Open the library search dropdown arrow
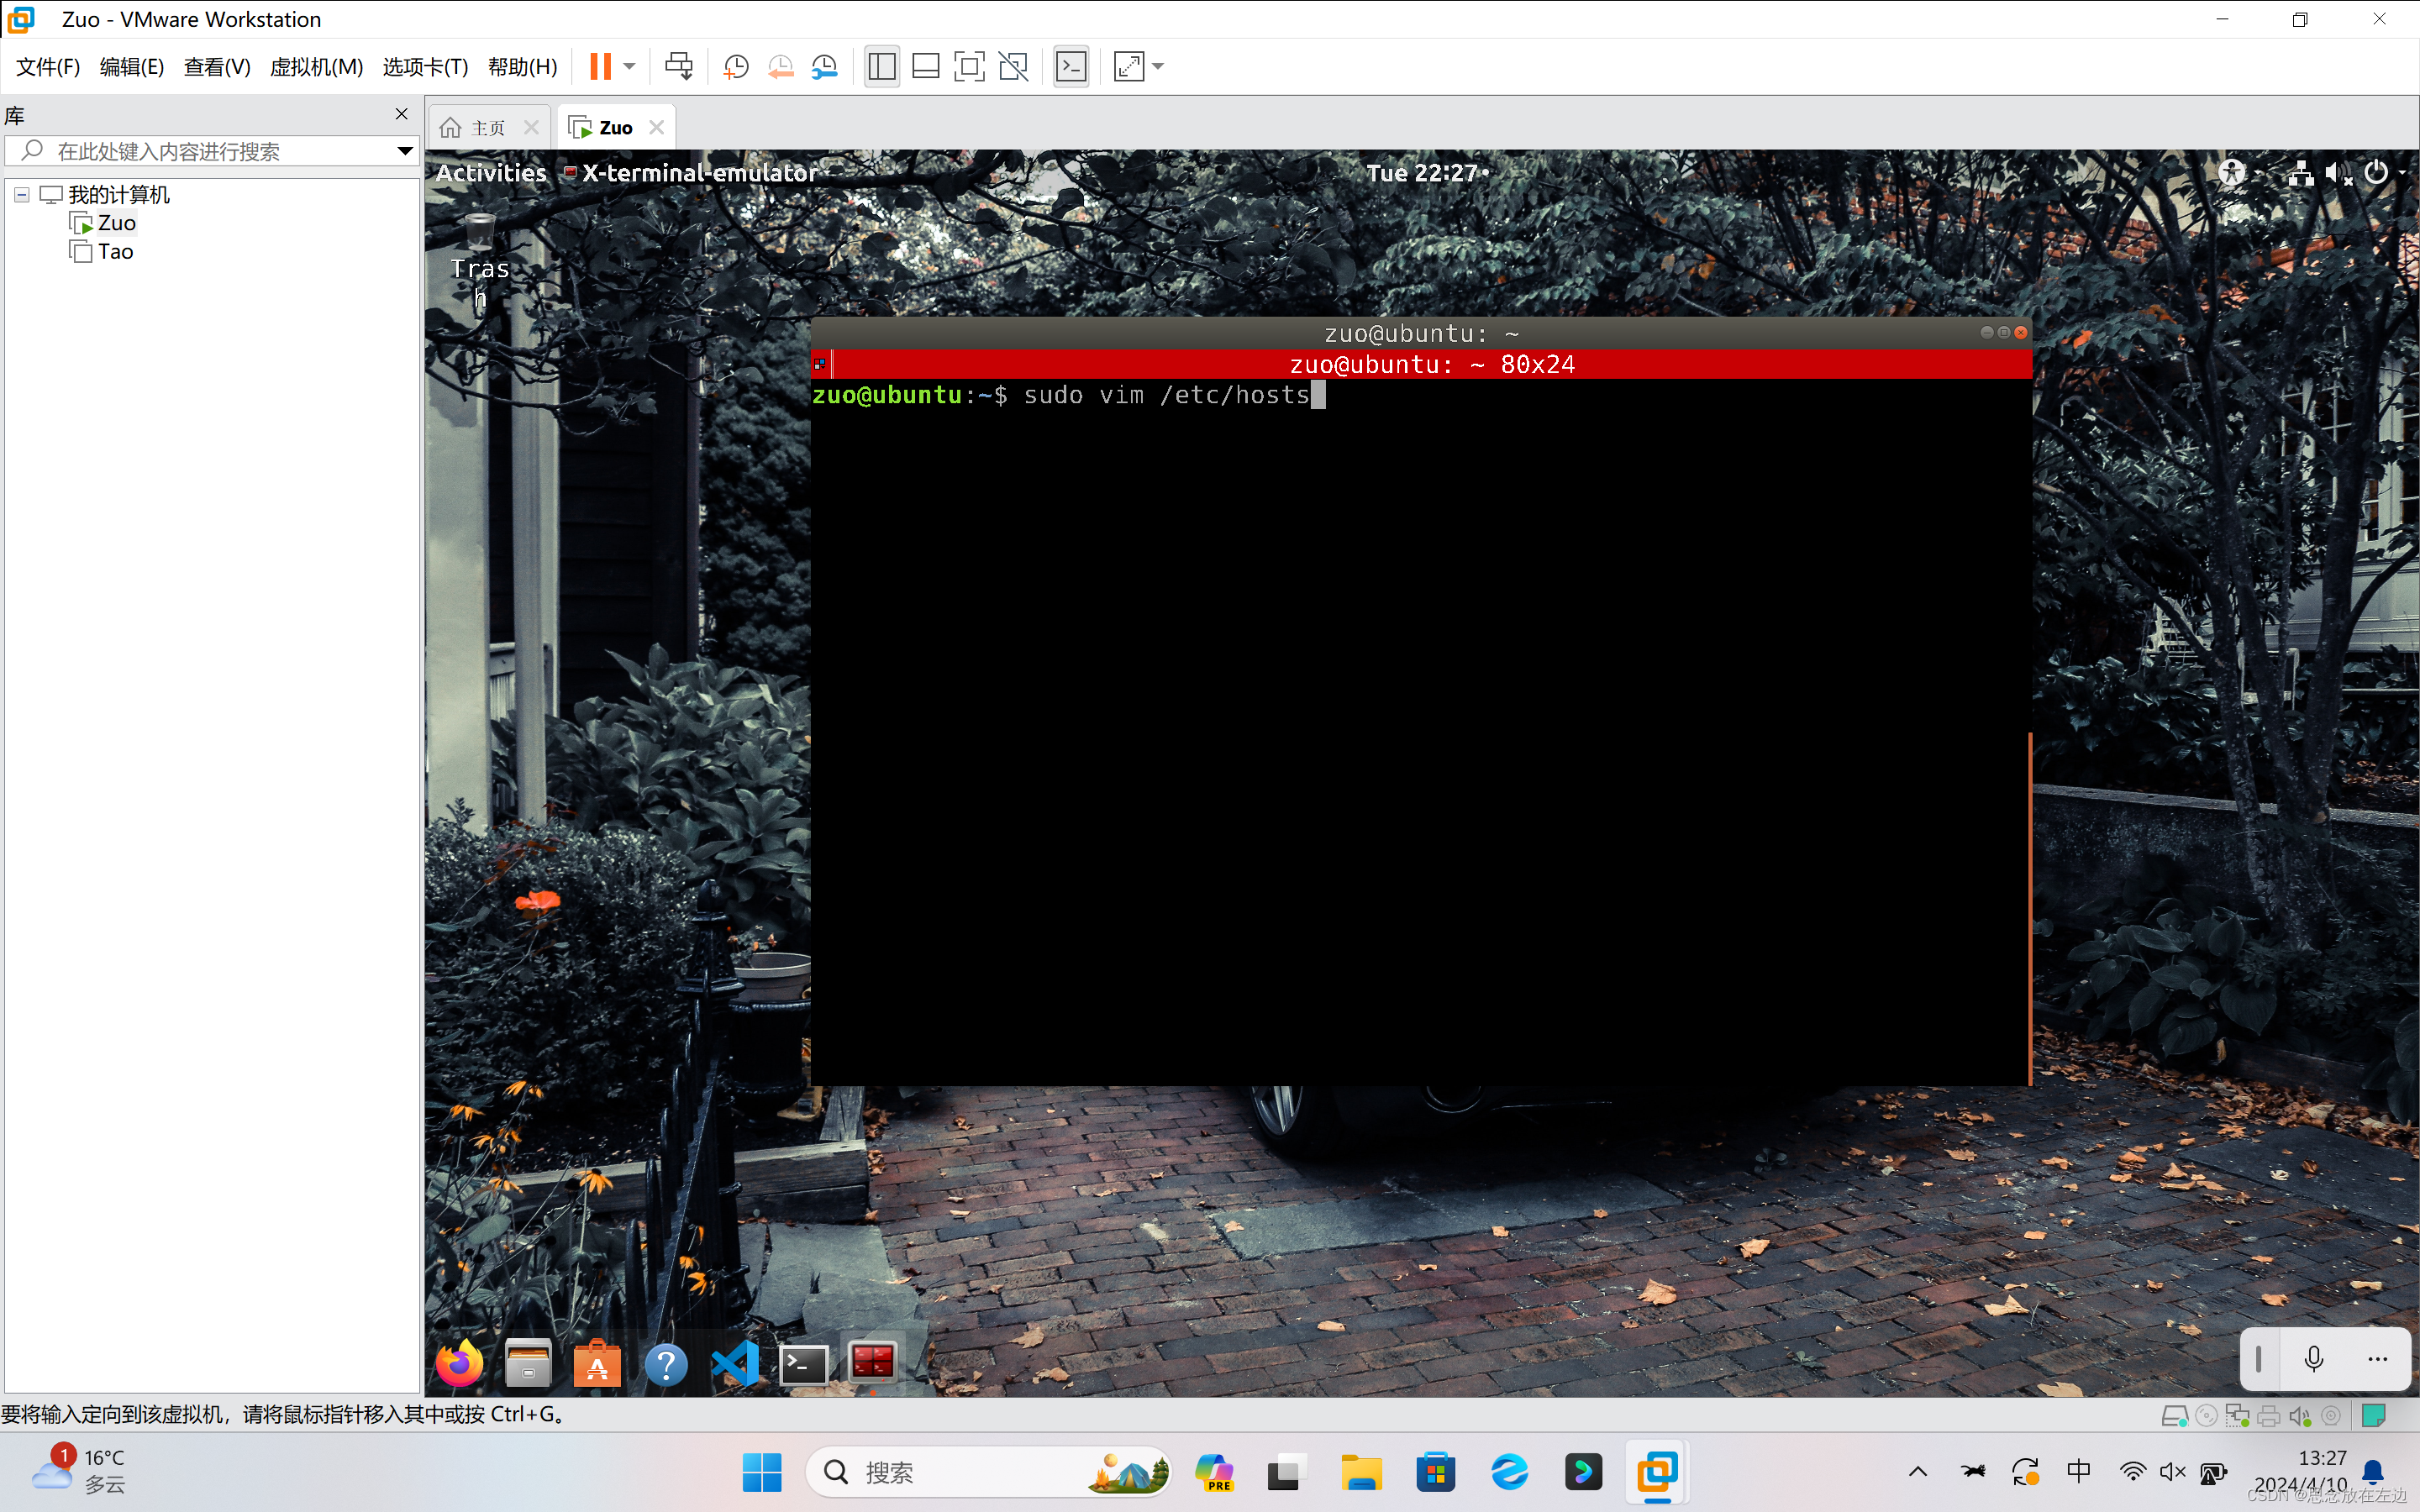 tap(404, 151)
